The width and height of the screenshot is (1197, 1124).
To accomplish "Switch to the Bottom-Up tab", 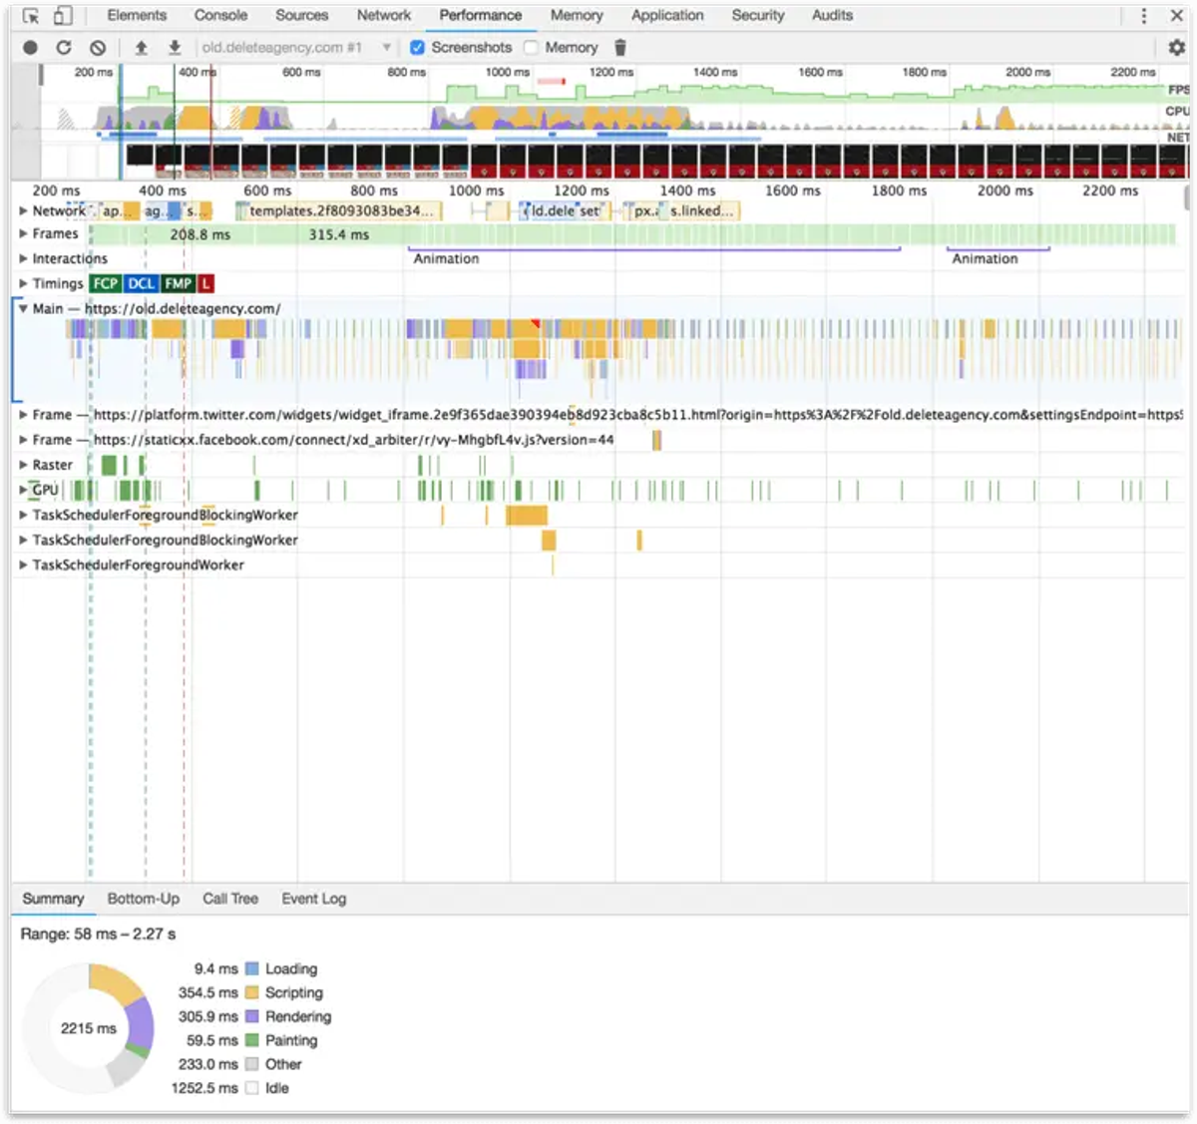I will point(144,899).
